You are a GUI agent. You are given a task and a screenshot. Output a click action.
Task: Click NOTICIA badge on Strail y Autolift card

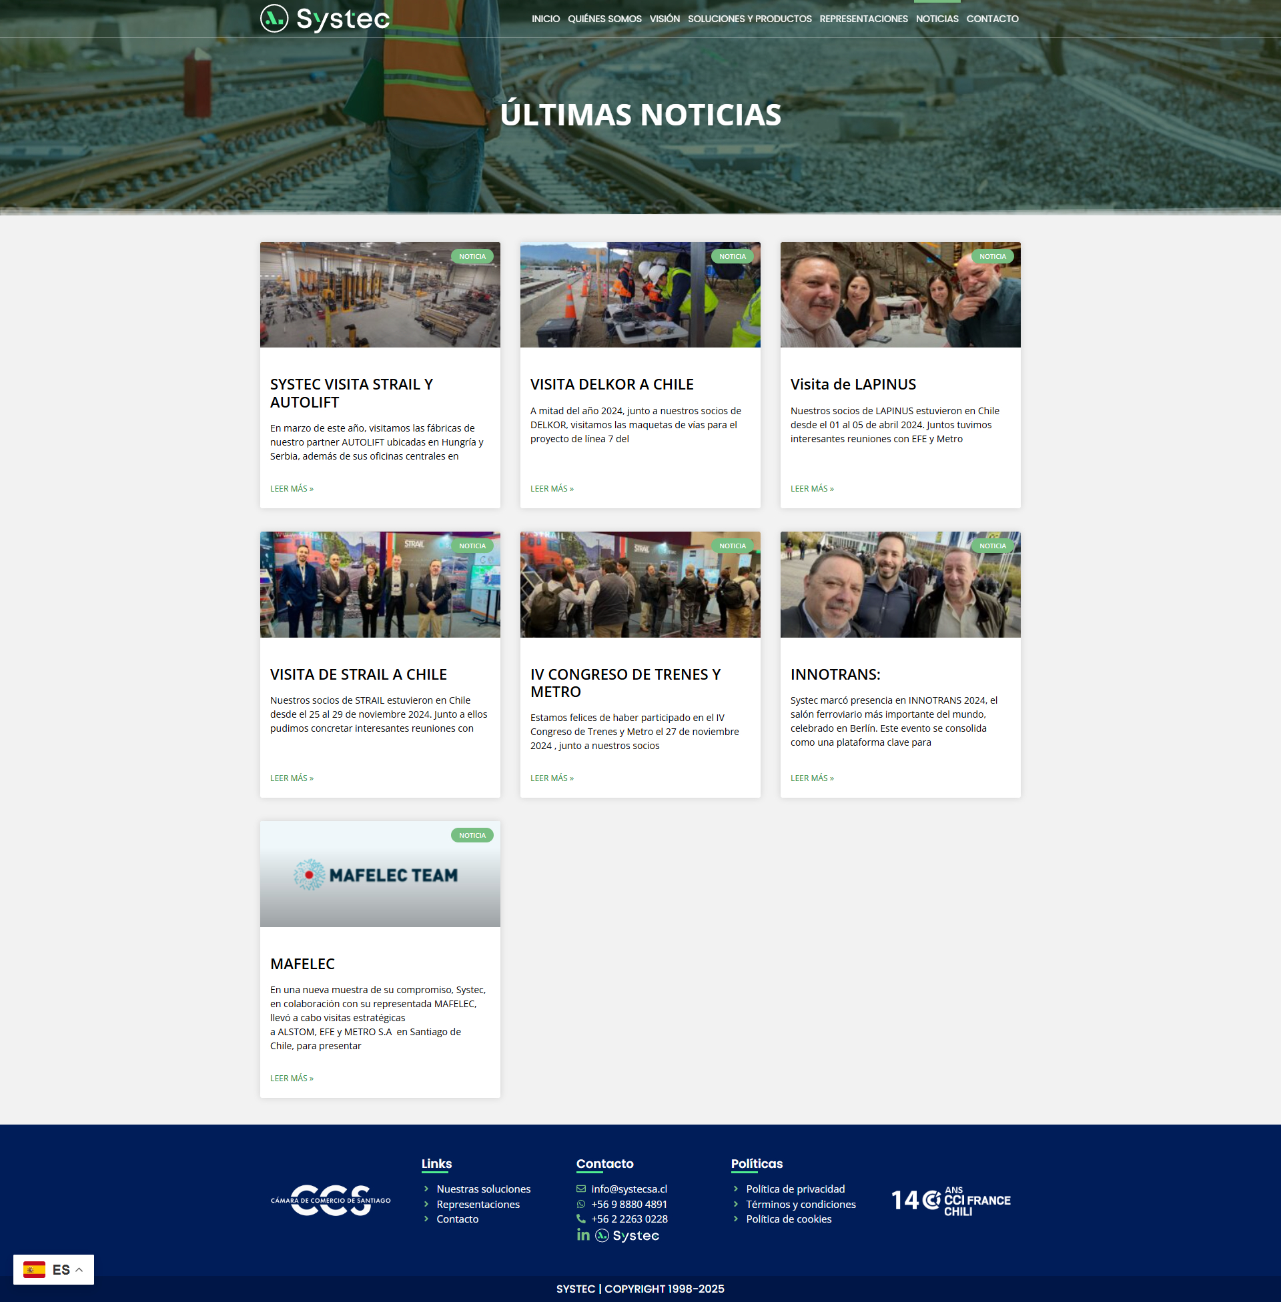tap(472, 256)
